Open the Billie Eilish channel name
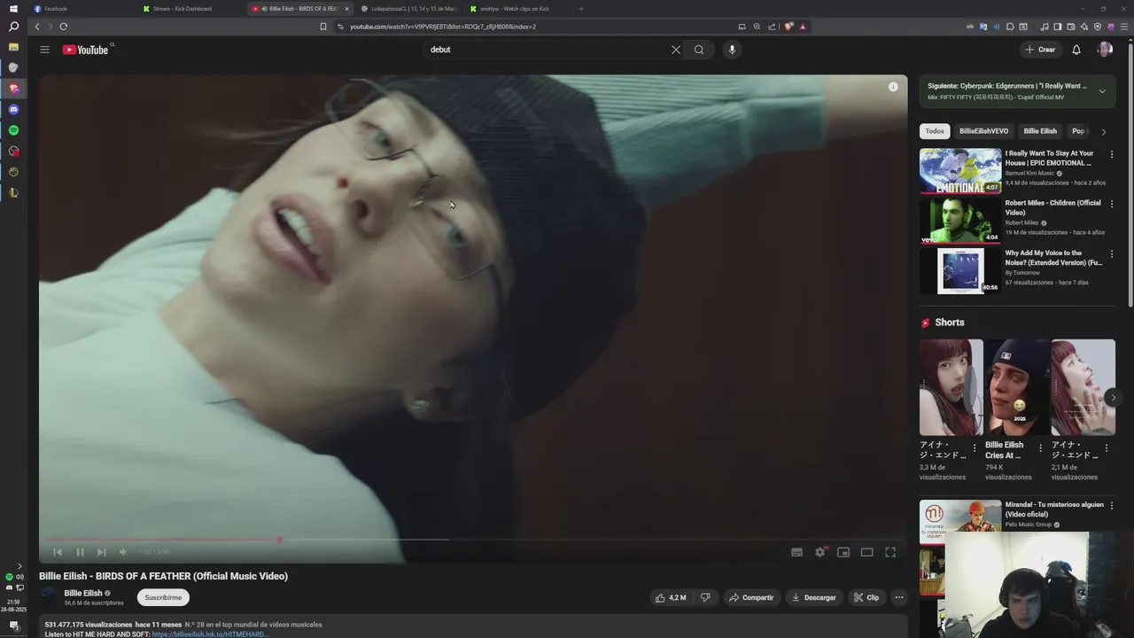This screenshot has width=1134, height=638. [x=82, y=593]
